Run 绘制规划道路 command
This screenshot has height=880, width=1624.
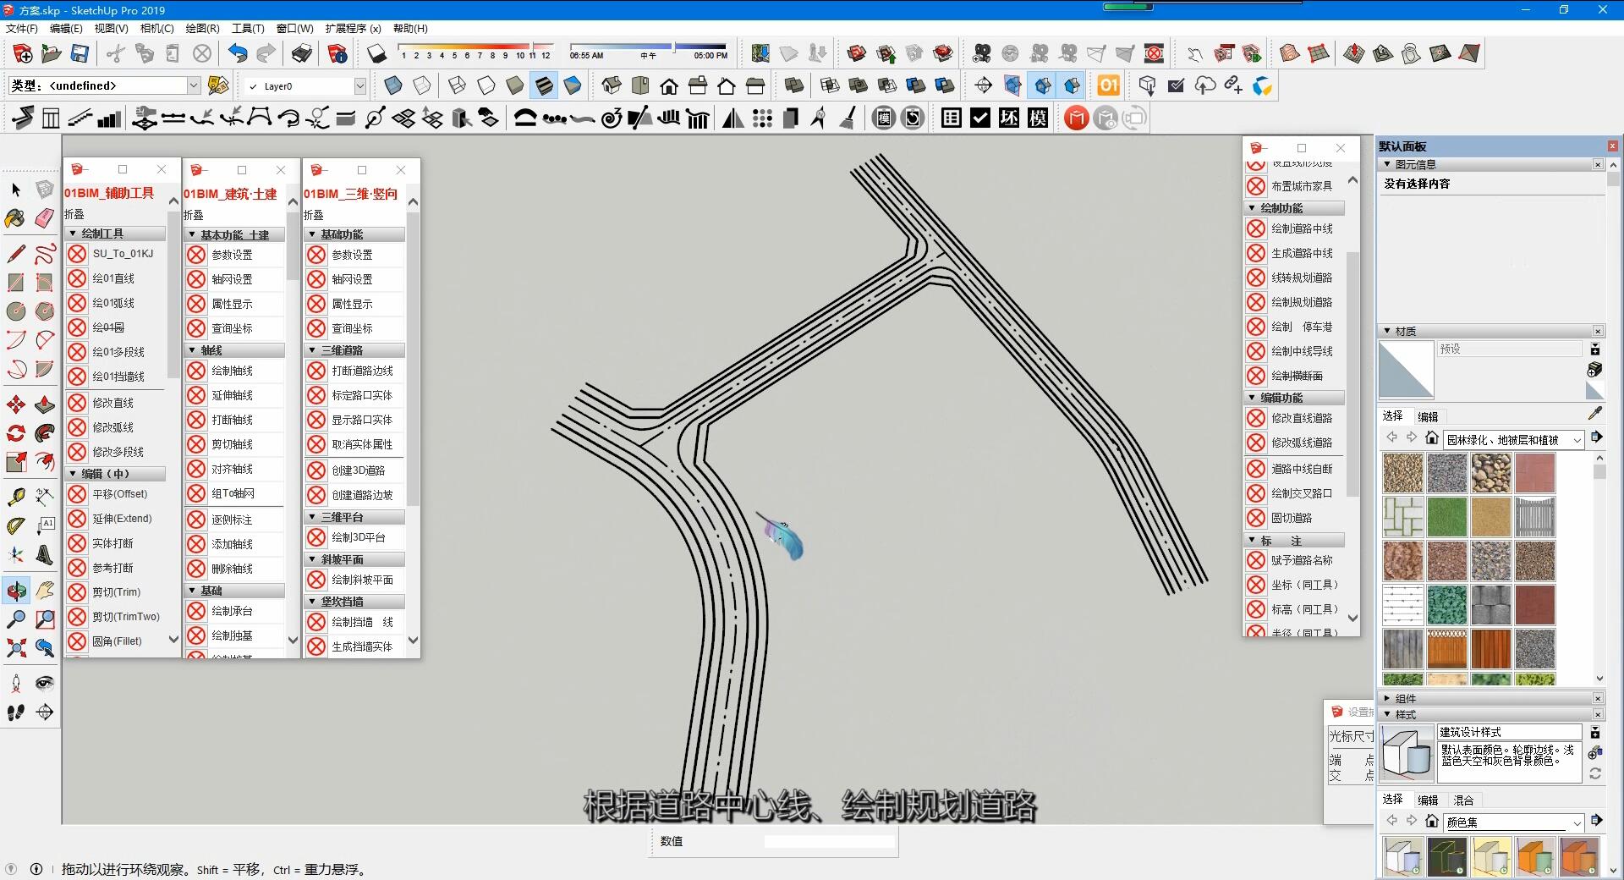[1302, 302]
